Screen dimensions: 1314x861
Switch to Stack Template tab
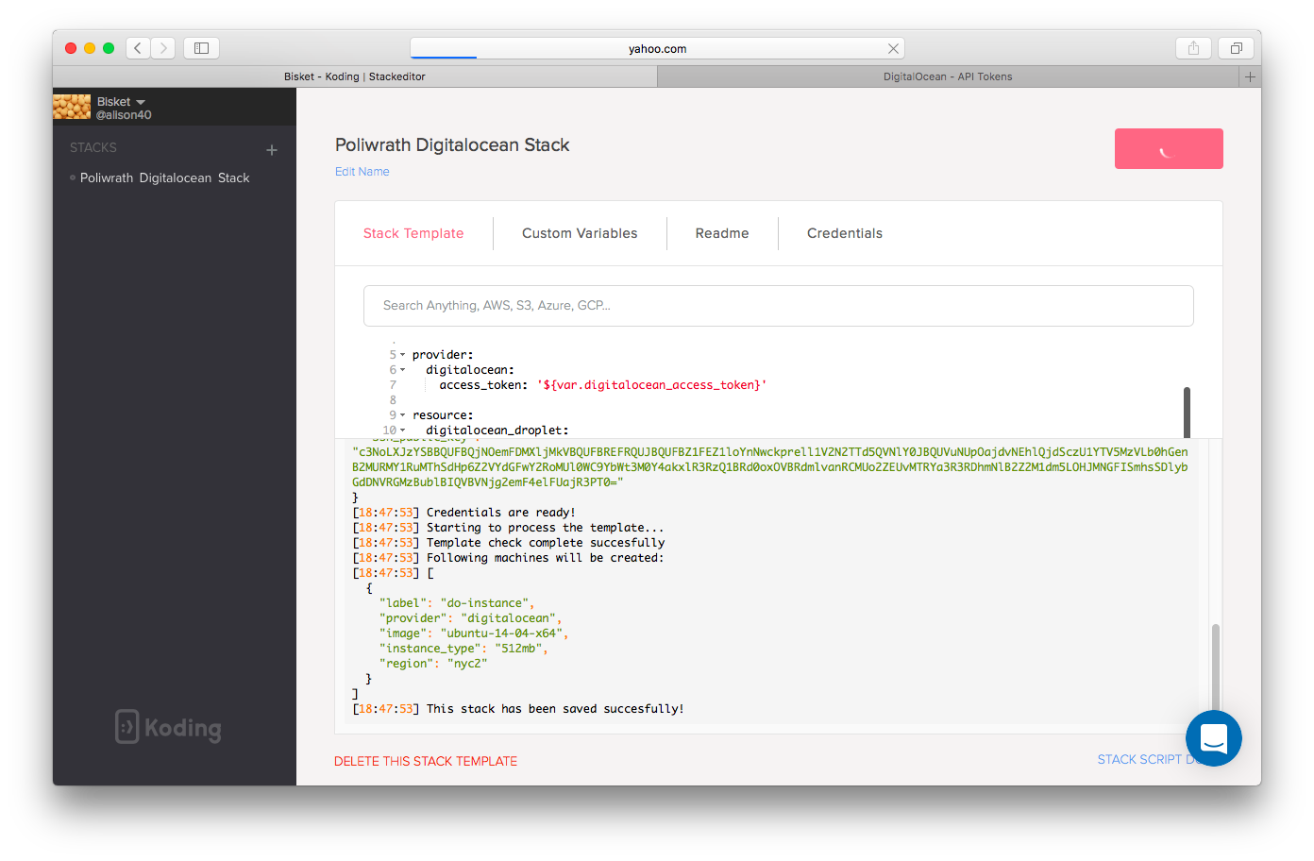click(x=413, y=233)
